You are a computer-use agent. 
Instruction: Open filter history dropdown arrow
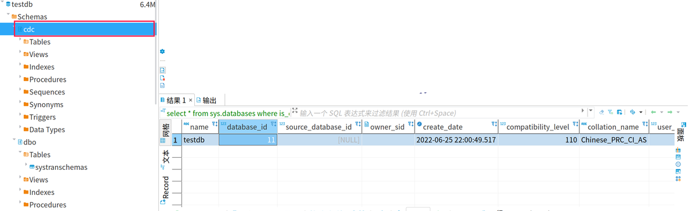point(590,111)
